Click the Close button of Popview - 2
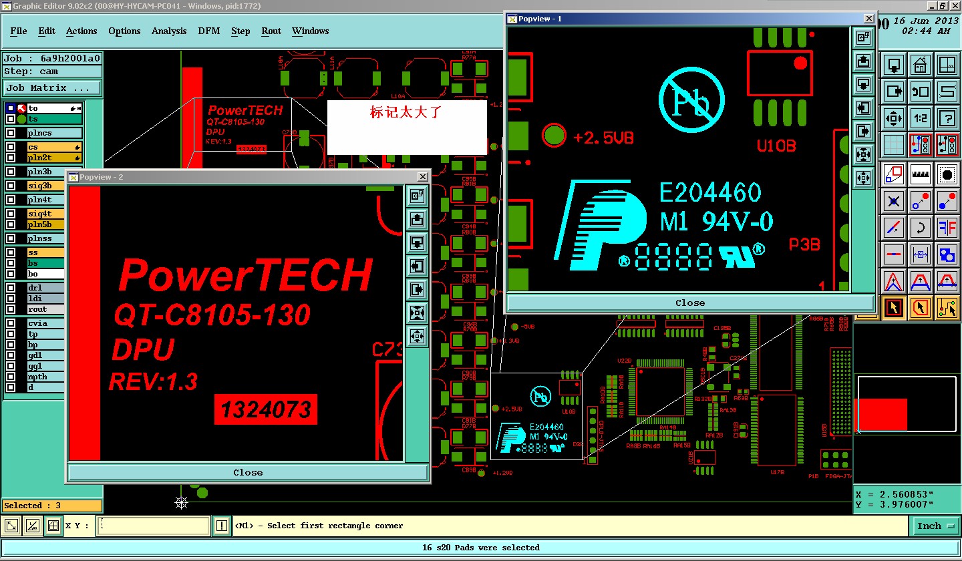 248,472
